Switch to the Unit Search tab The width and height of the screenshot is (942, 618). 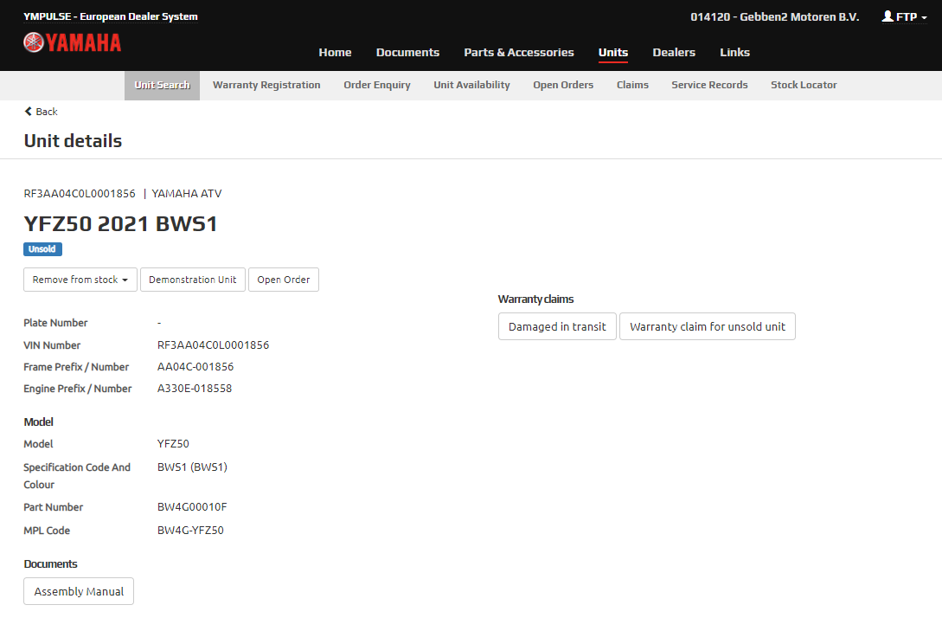(x=163, y=86)
